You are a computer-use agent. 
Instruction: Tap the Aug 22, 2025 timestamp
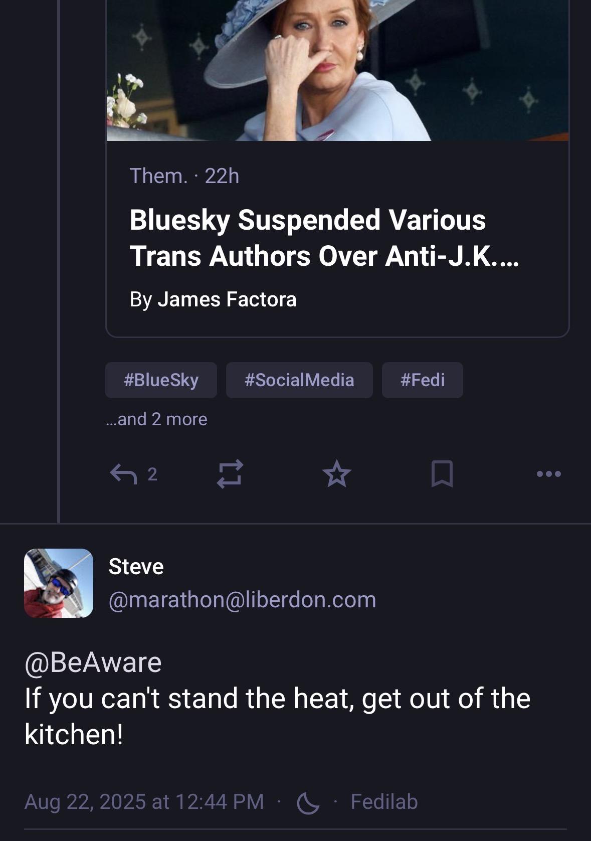tap(144, 801)
